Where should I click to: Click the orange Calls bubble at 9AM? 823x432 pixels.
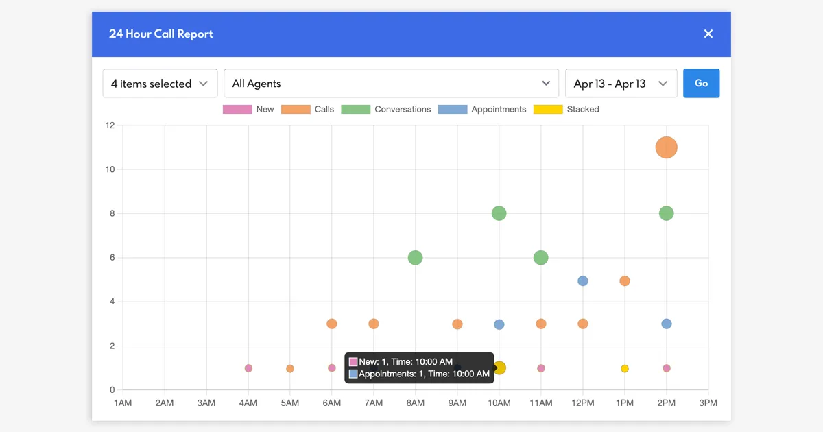(457, 324)
